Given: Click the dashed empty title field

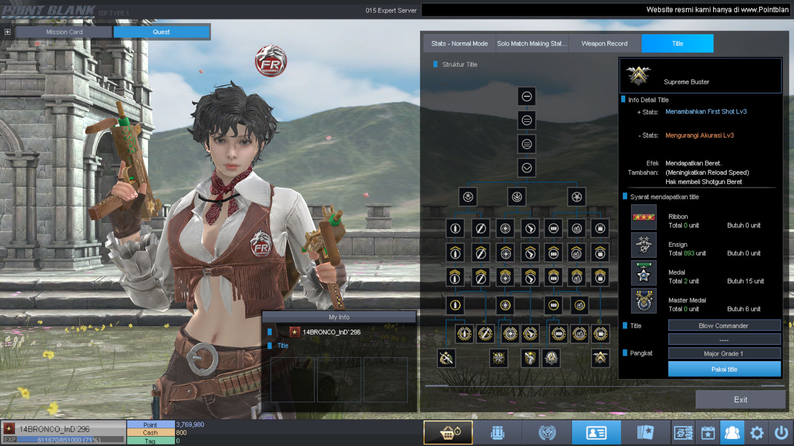Looking at the screenshot, I should click(725, 339).
